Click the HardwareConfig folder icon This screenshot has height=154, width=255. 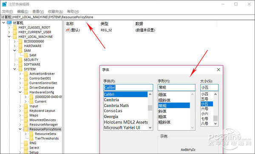[x=26, y=92]
